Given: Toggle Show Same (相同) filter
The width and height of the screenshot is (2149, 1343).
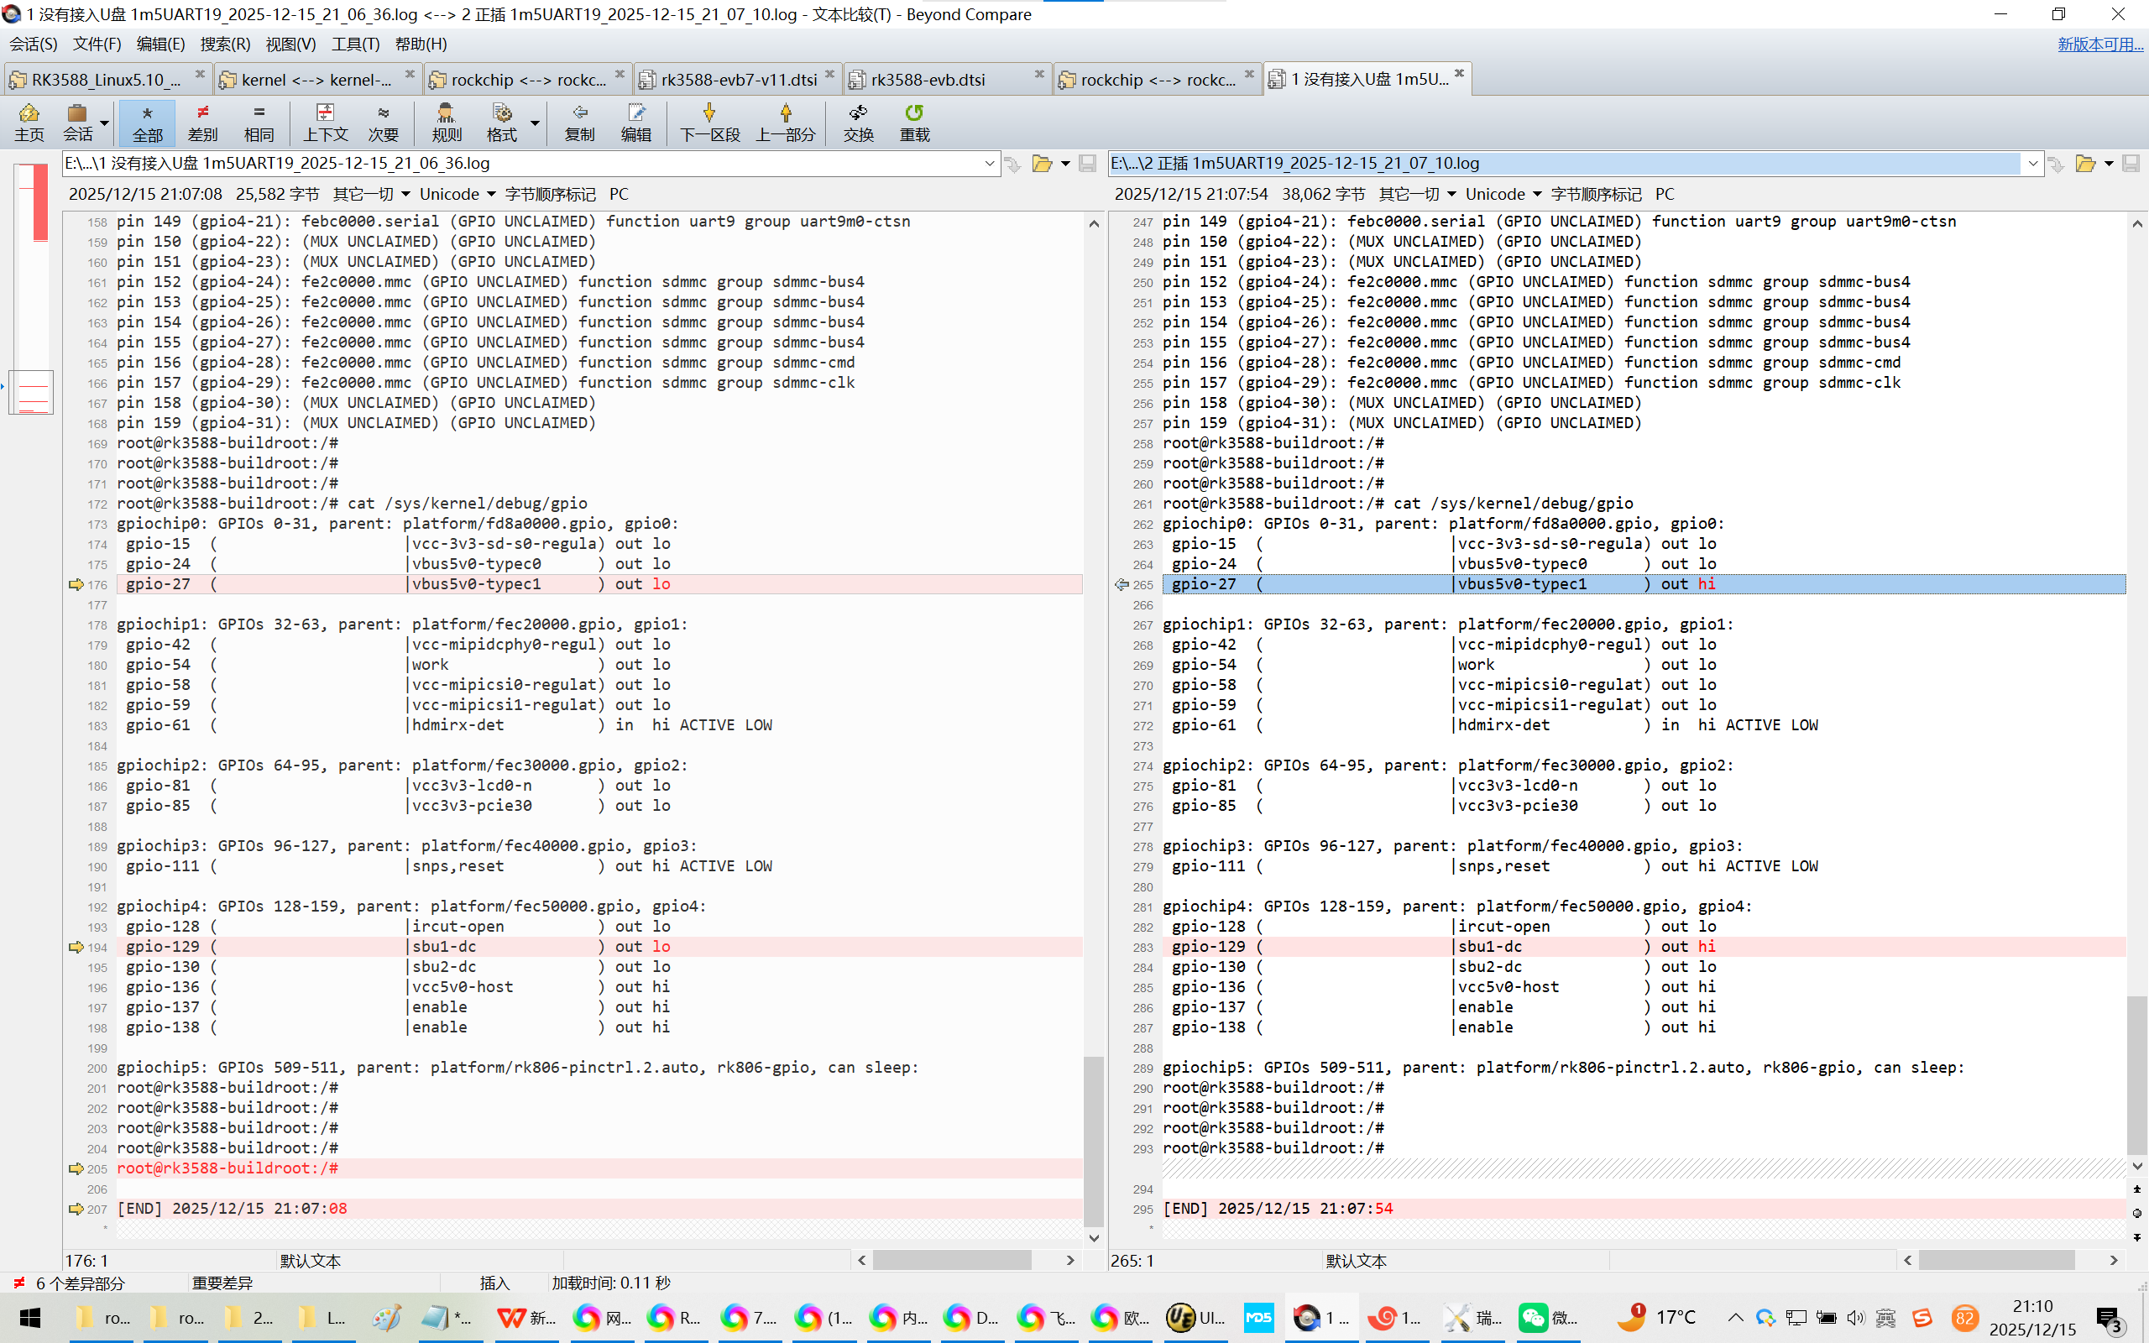Looking at the screenshot, I should click(259, 122).
